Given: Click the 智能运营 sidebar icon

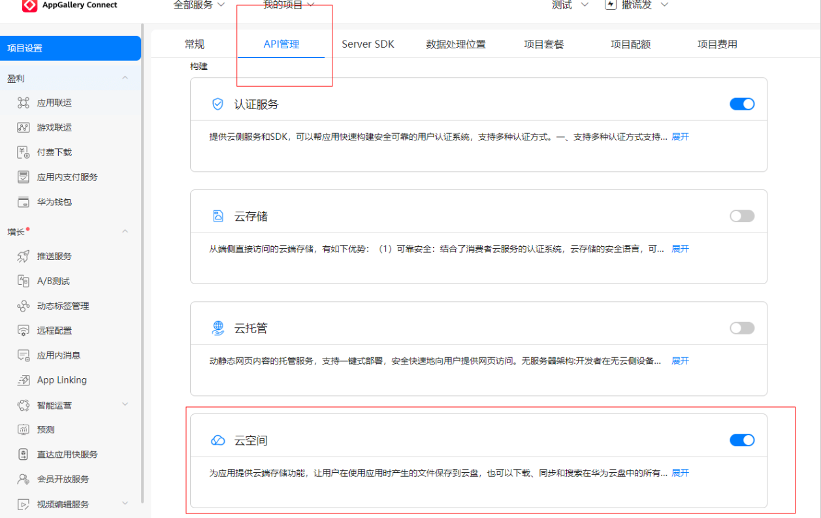Looking at the screenshot, I should (x=24, y=405).
